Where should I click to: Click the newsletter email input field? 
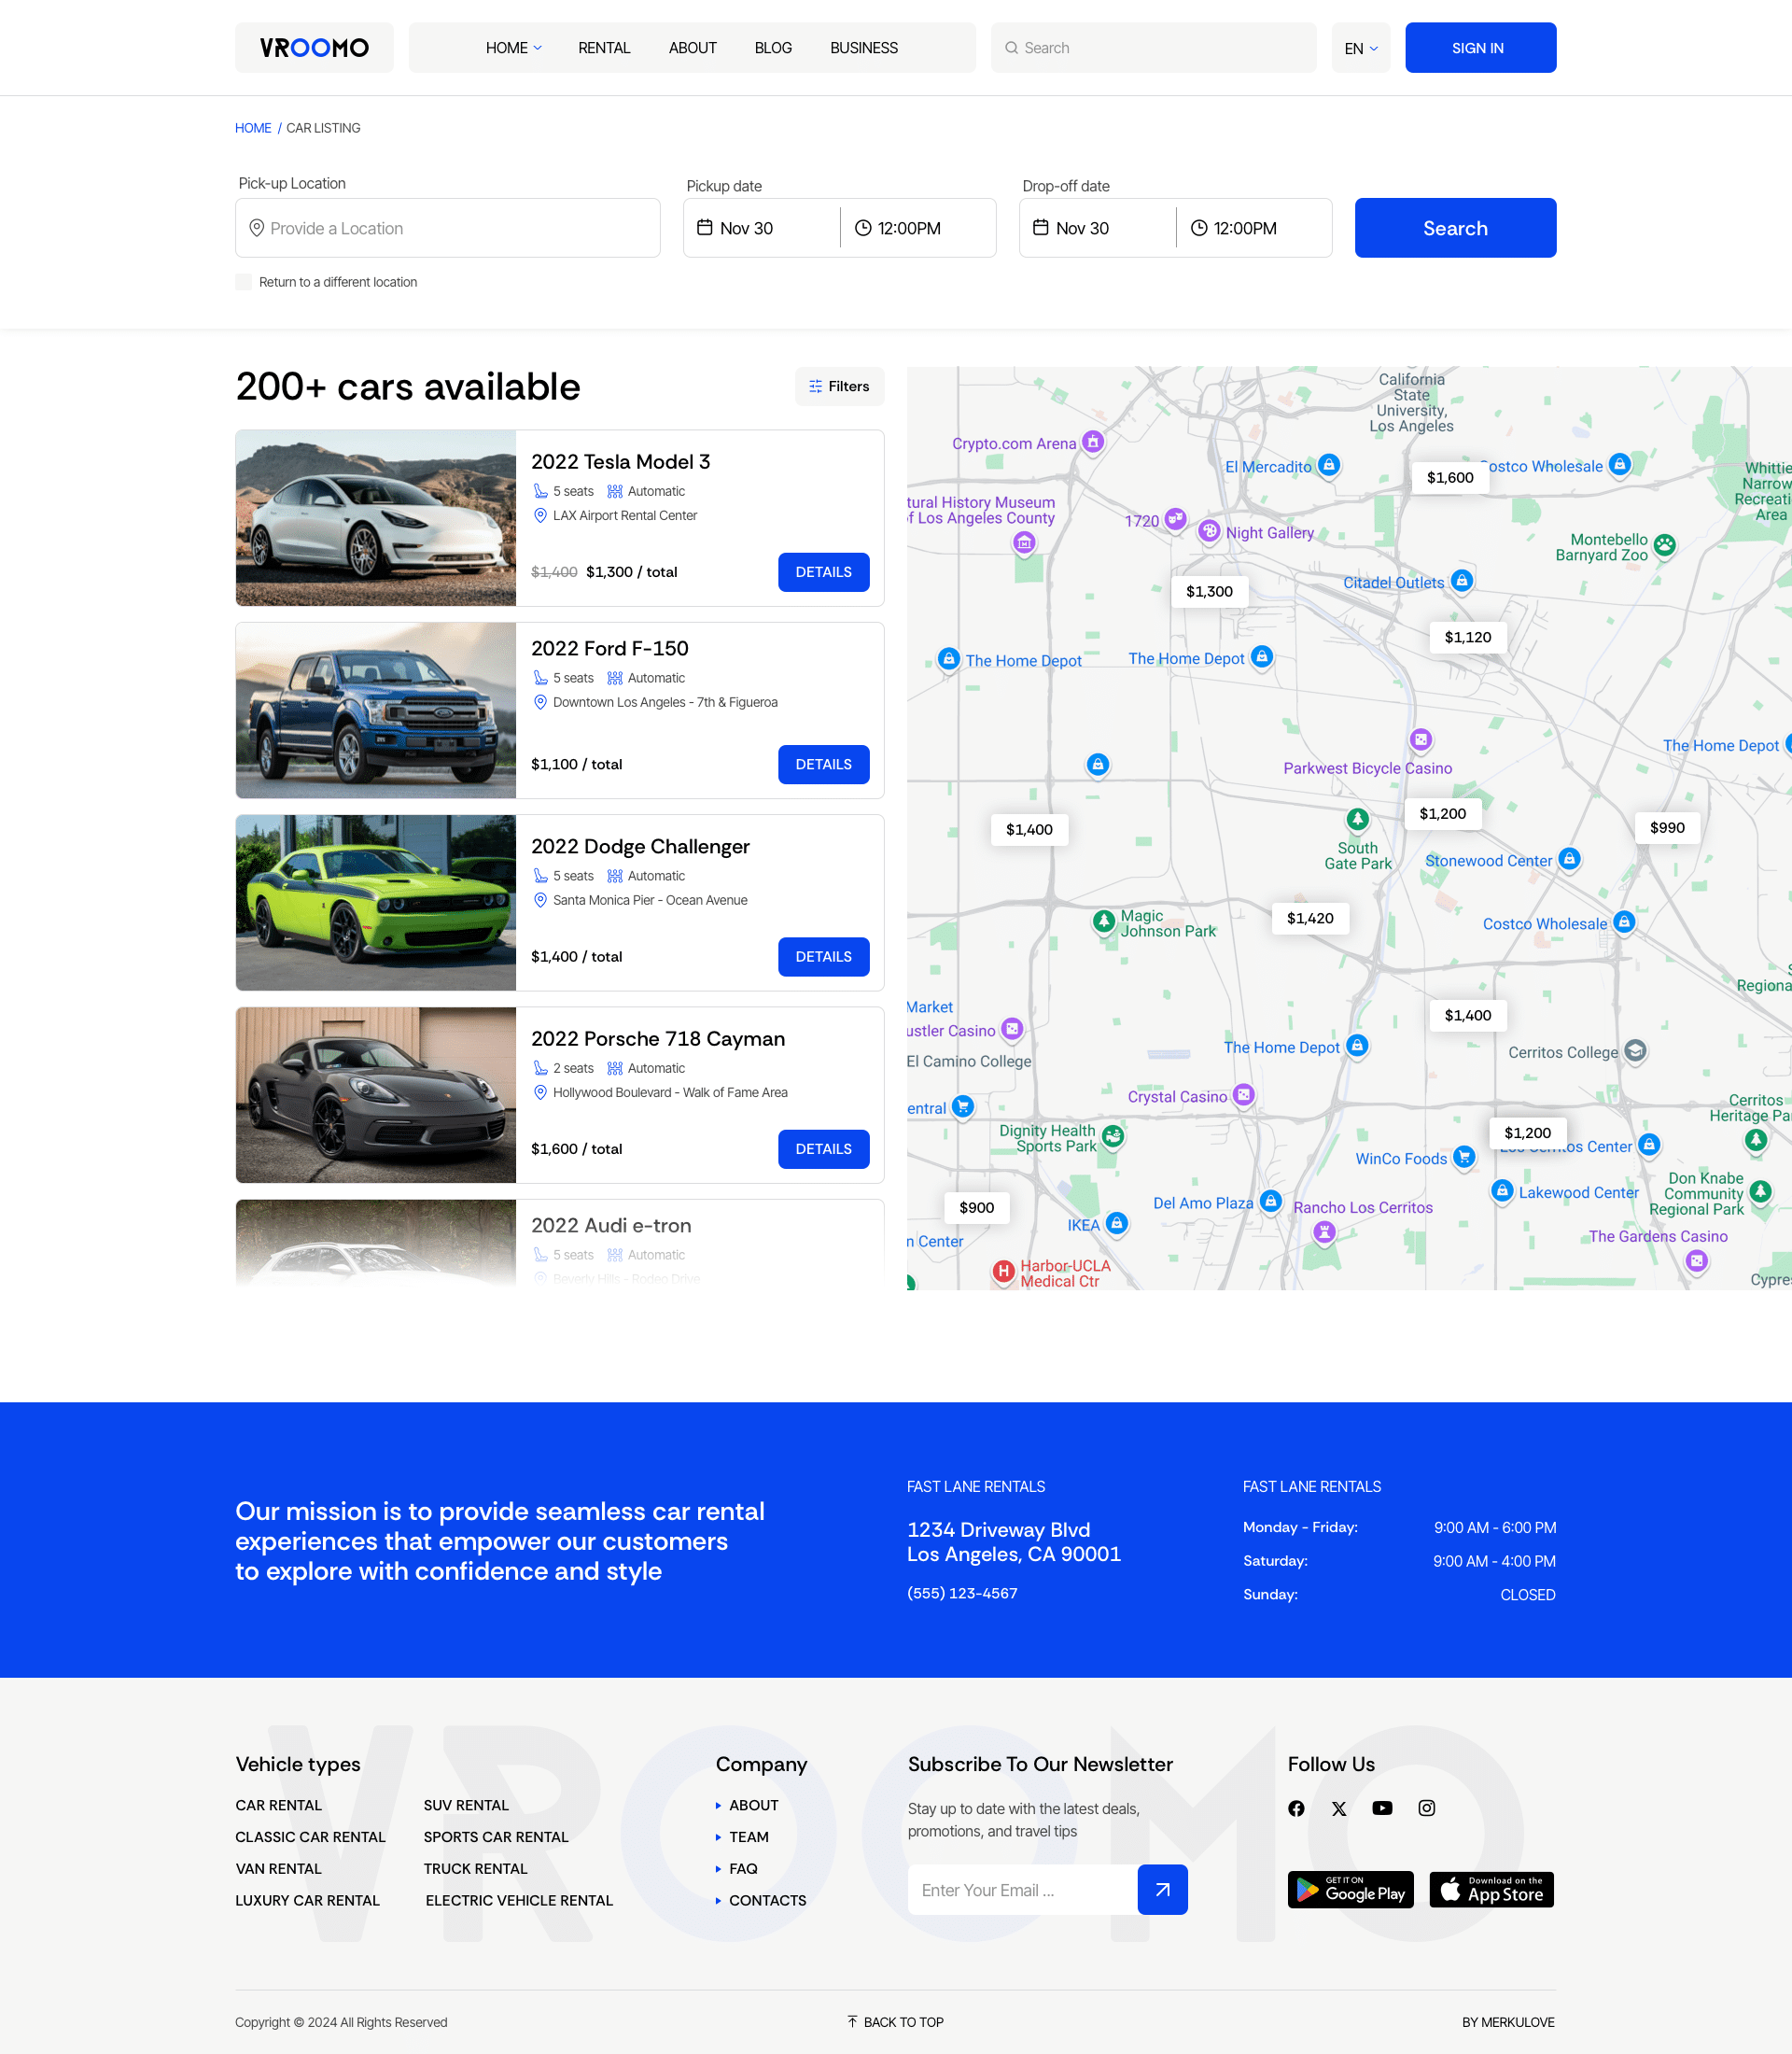coord(1022,1889)
